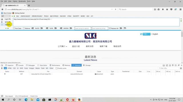Open the INT type dropdown
The width and height of the screenshot is (183, 102).
click(6, 16)
